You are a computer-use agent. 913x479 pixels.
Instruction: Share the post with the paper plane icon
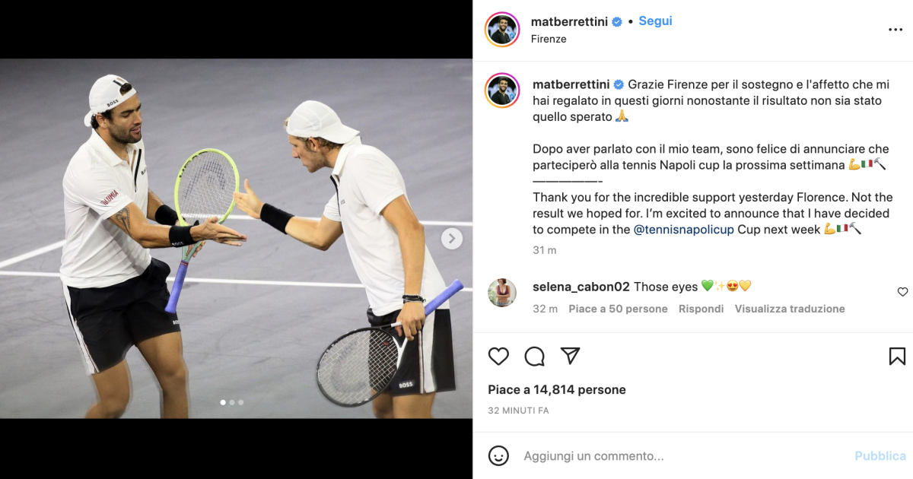[571, 356]
